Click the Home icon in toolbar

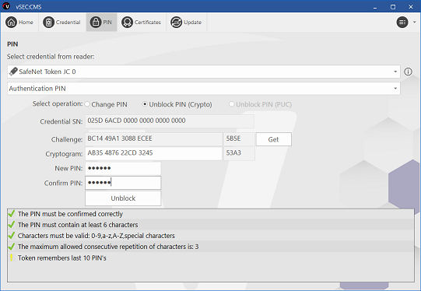pyautogui.click(x=11, y=23)
